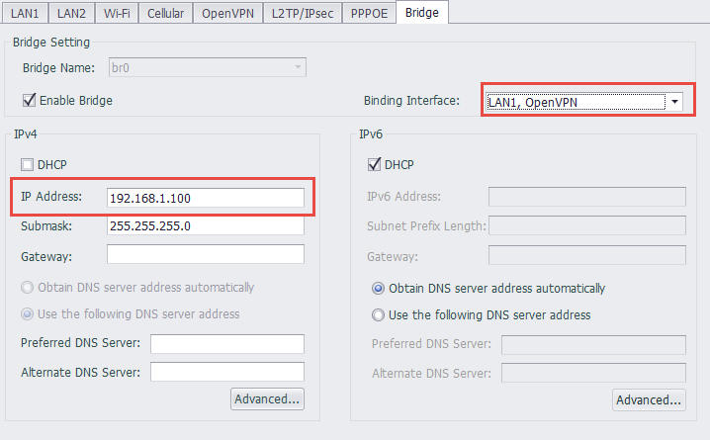The height and width of the screenshot is (440, 710).
Task: Click the IPv4 Alternate DNS Server field
Action: 226,372
